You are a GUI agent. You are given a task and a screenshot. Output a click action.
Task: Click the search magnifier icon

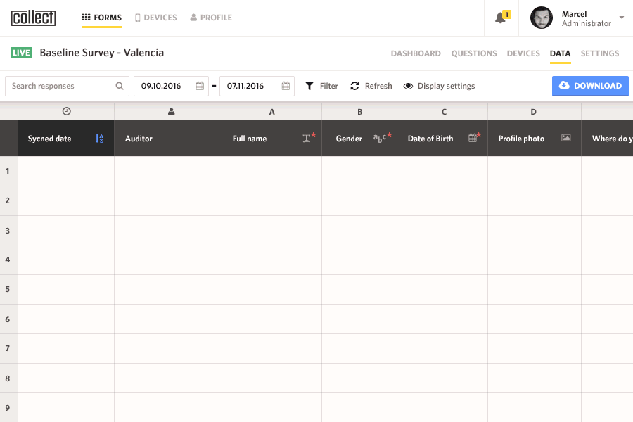tap(120, 86)
